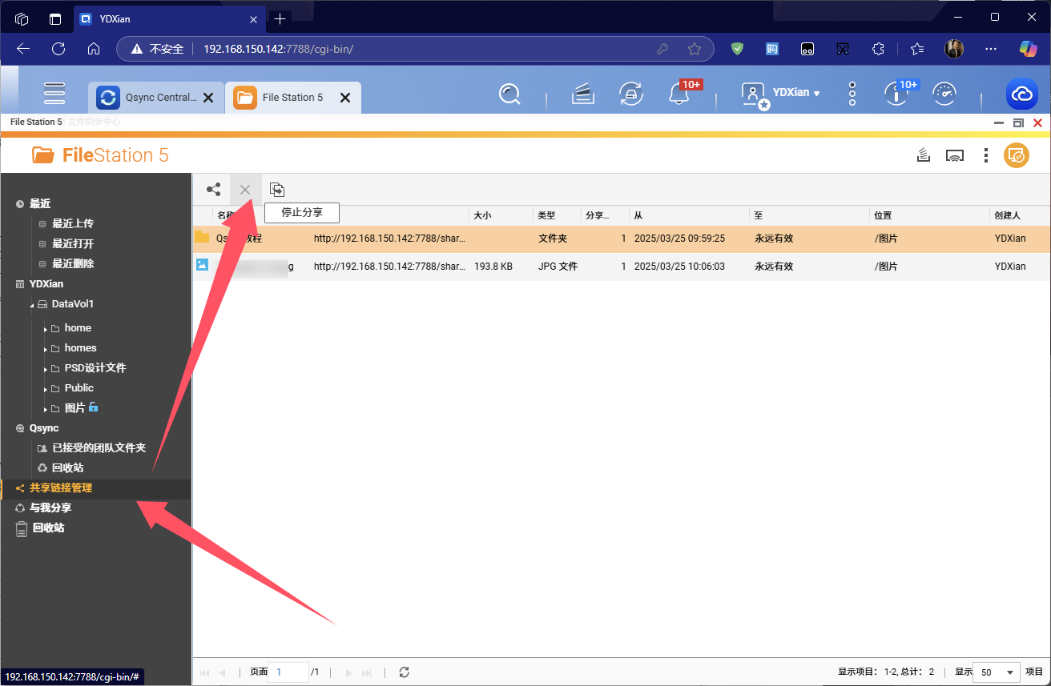Open the top bar vertical dots menu
The image size is (1051, 686).
point(852,94)
